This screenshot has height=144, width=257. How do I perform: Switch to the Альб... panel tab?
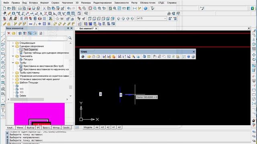pos(11,128)
